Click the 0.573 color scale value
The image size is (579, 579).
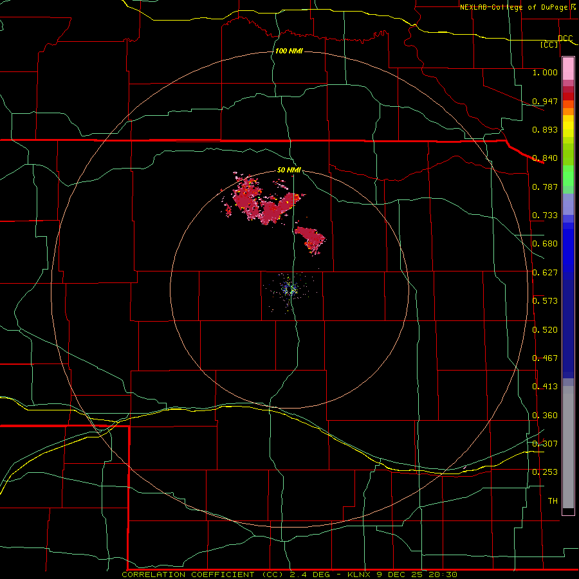[x=545, y=301]
